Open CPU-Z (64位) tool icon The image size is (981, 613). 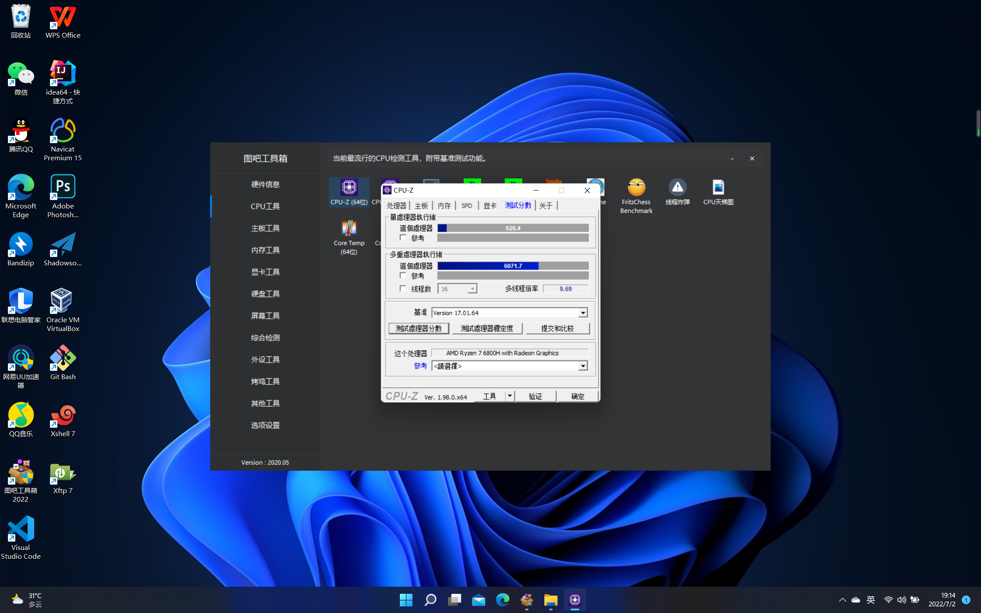tap(349, 193)
